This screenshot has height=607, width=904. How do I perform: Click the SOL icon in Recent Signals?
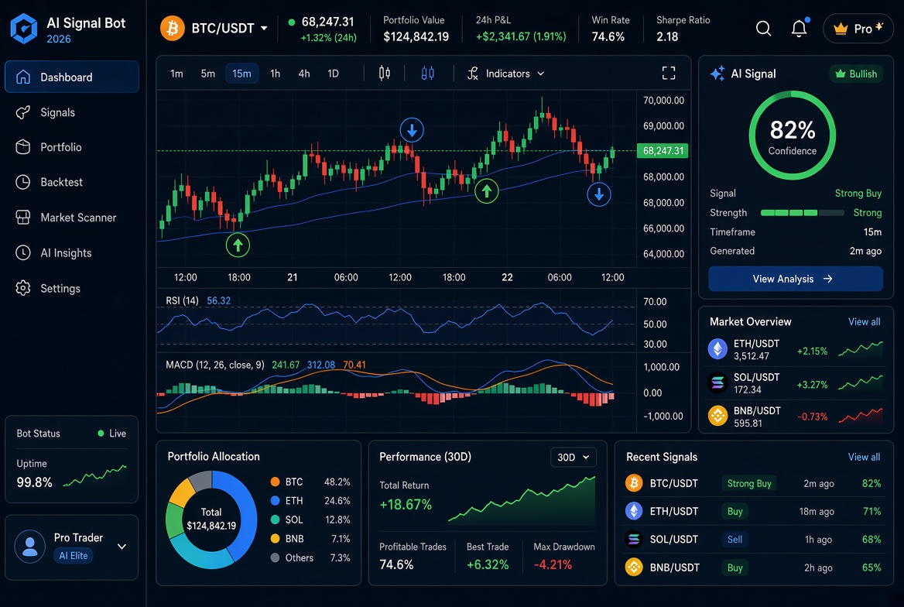tap(634, 539)
